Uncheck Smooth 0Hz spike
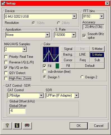The image size is (111, 135). [84, 36]
